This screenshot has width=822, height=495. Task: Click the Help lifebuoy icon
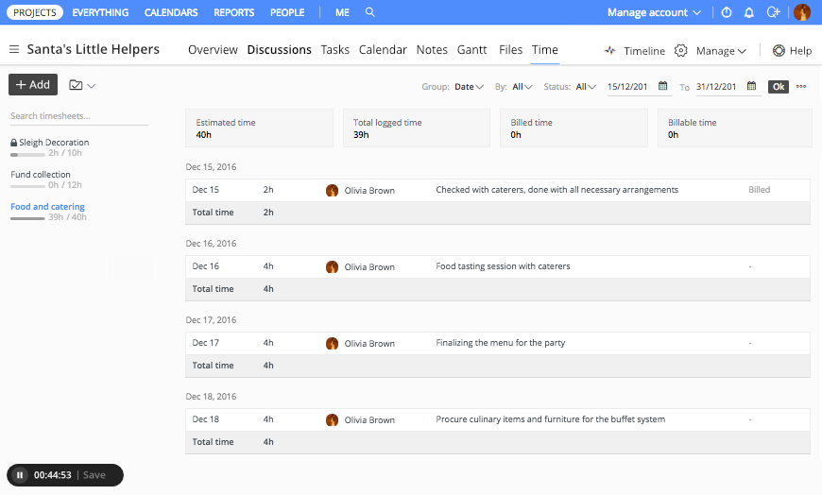779,50
